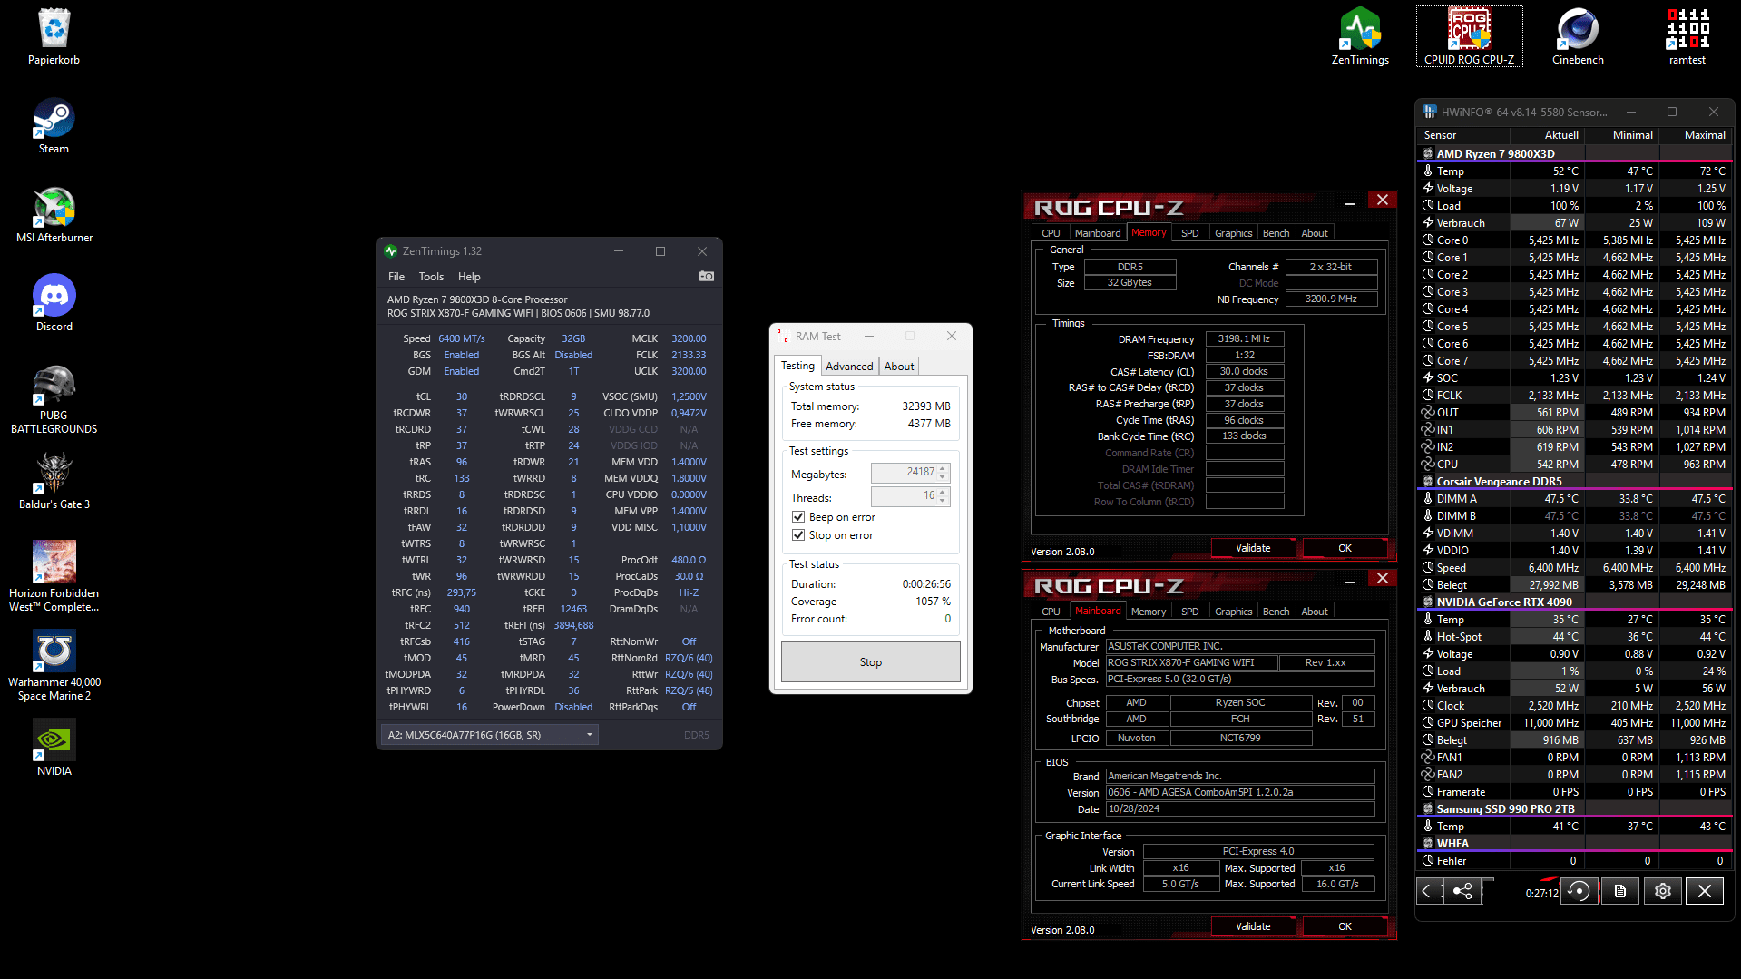Click the Maximal column header in HWiNFO

click(x=1695, y=135)
